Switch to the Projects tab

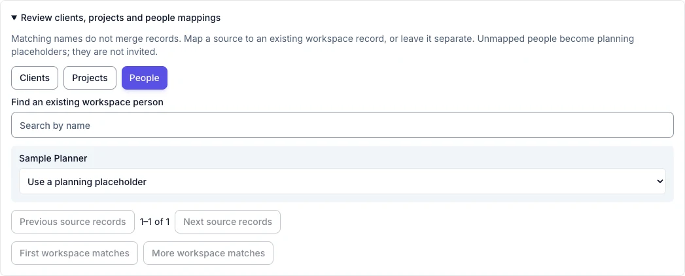click(90, 78)
